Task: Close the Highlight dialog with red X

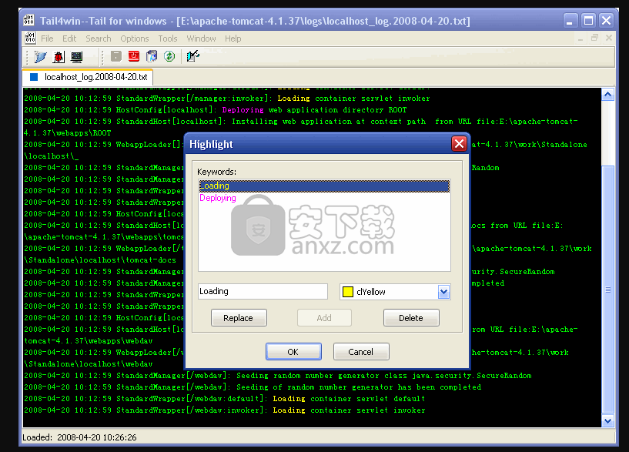Action: (459, 143)
